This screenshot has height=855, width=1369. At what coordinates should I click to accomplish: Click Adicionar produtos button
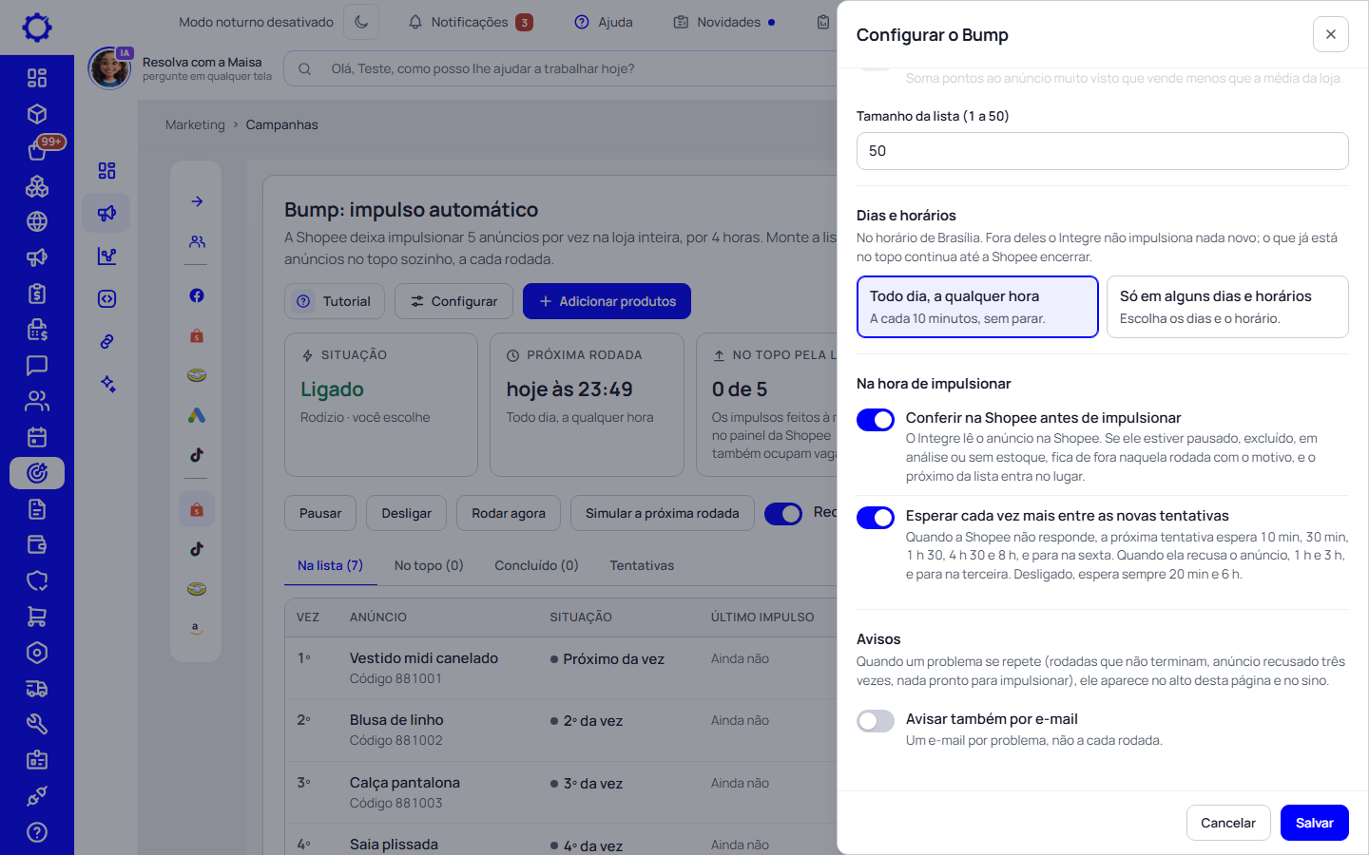[x=607, y=301]
